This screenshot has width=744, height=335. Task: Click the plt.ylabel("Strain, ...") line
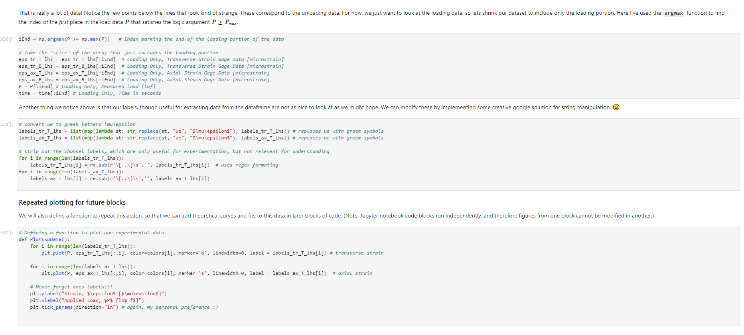(99, 294)
